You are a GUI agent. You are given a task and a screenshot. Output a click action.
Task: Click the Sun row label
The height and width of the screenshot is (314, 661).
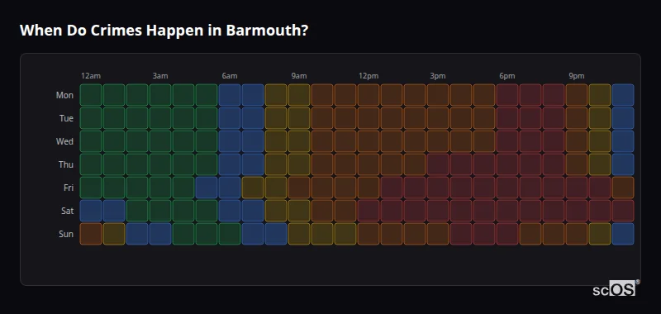(66, 235)
